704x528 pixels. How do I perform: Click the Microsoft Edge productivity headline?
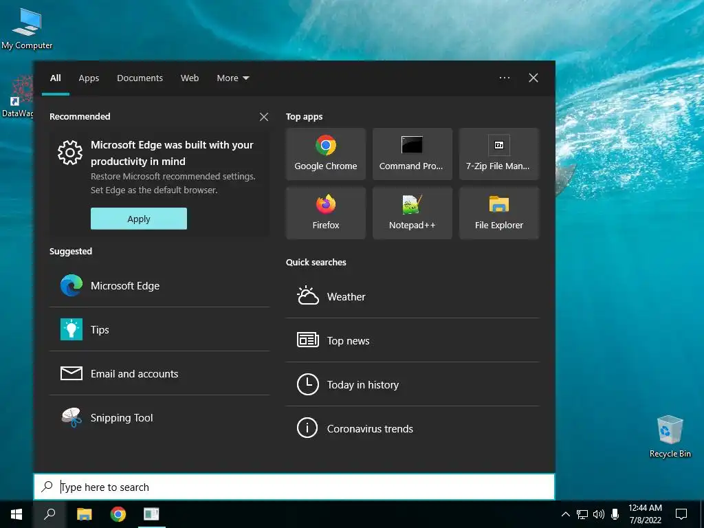(x=172, y=153)
